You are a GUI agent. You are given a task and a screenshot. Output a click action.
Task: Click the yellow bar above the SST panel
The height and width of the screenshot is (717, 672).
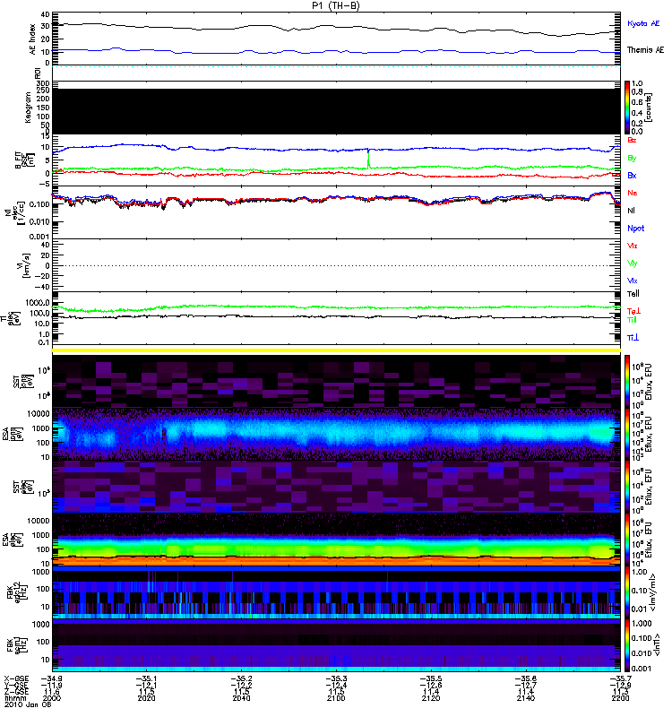coord(336,350)
